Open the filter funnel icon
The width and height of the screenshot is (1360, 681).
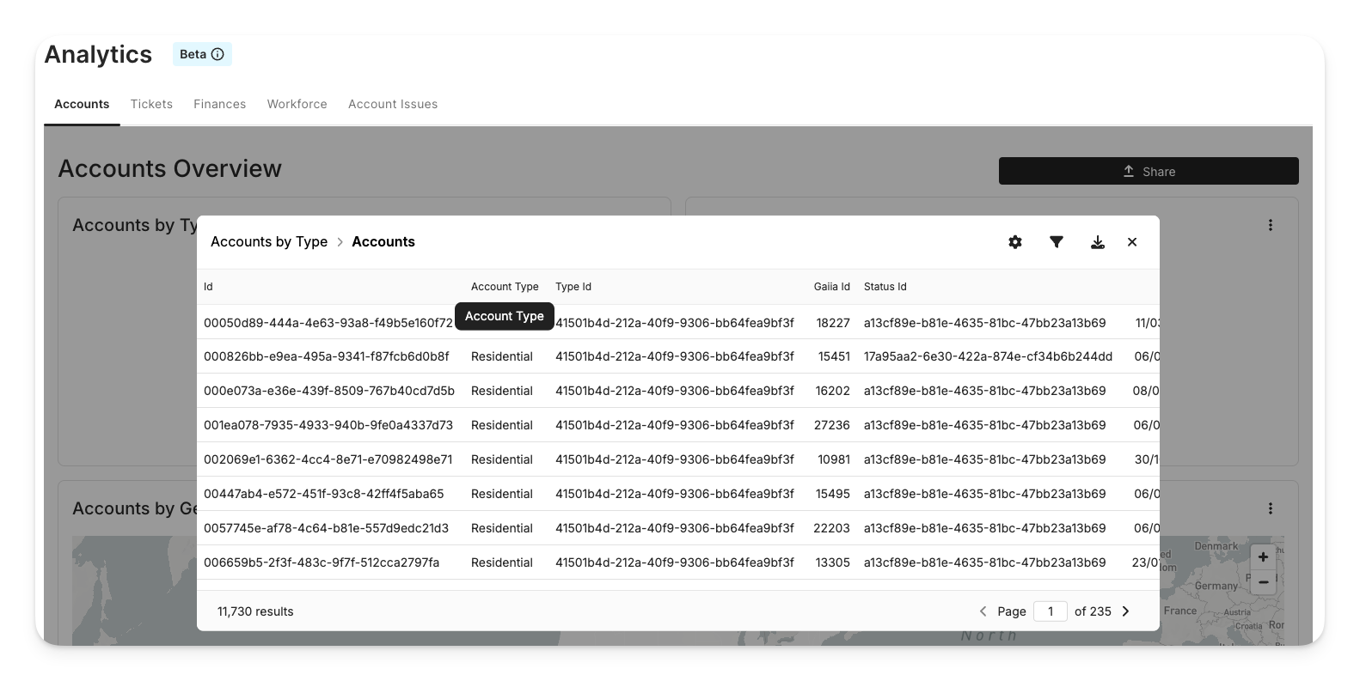coord(1057,242)
